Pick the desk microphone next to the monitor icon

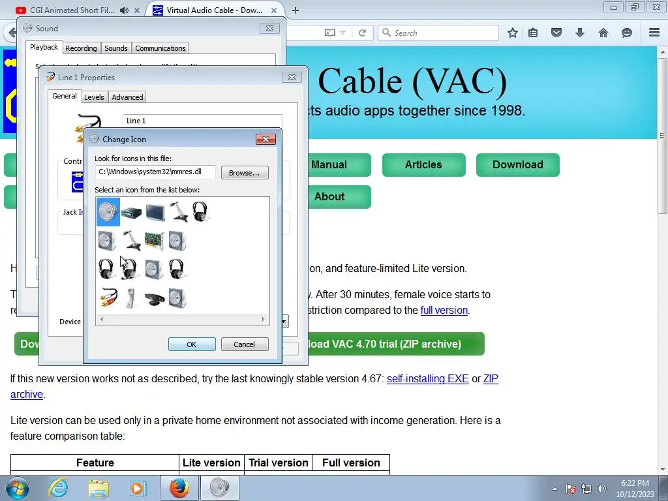(x=179, y=212)
